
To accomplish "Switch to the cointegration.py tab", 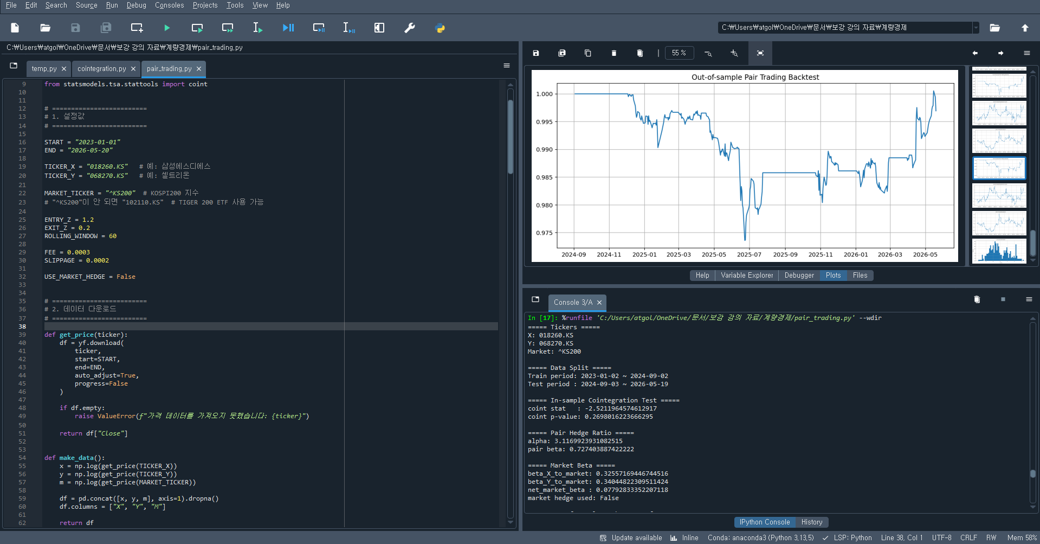I will 101,69.
